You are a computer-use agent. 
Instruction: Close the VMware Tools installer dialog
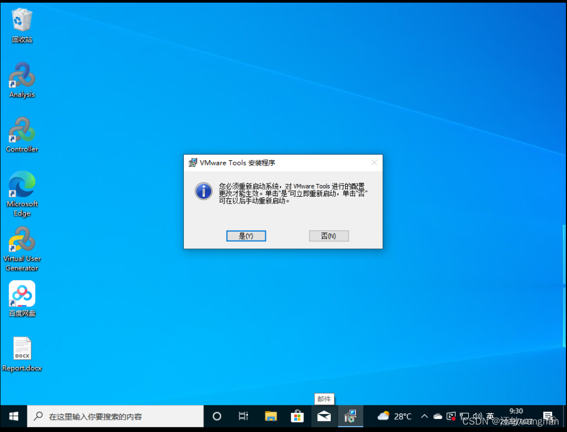pyautogui.click(x=374, y=163)
